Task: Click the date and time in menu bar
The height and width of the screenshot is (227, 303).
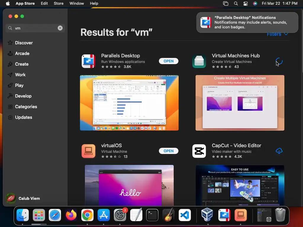Action: pos(279,3)
